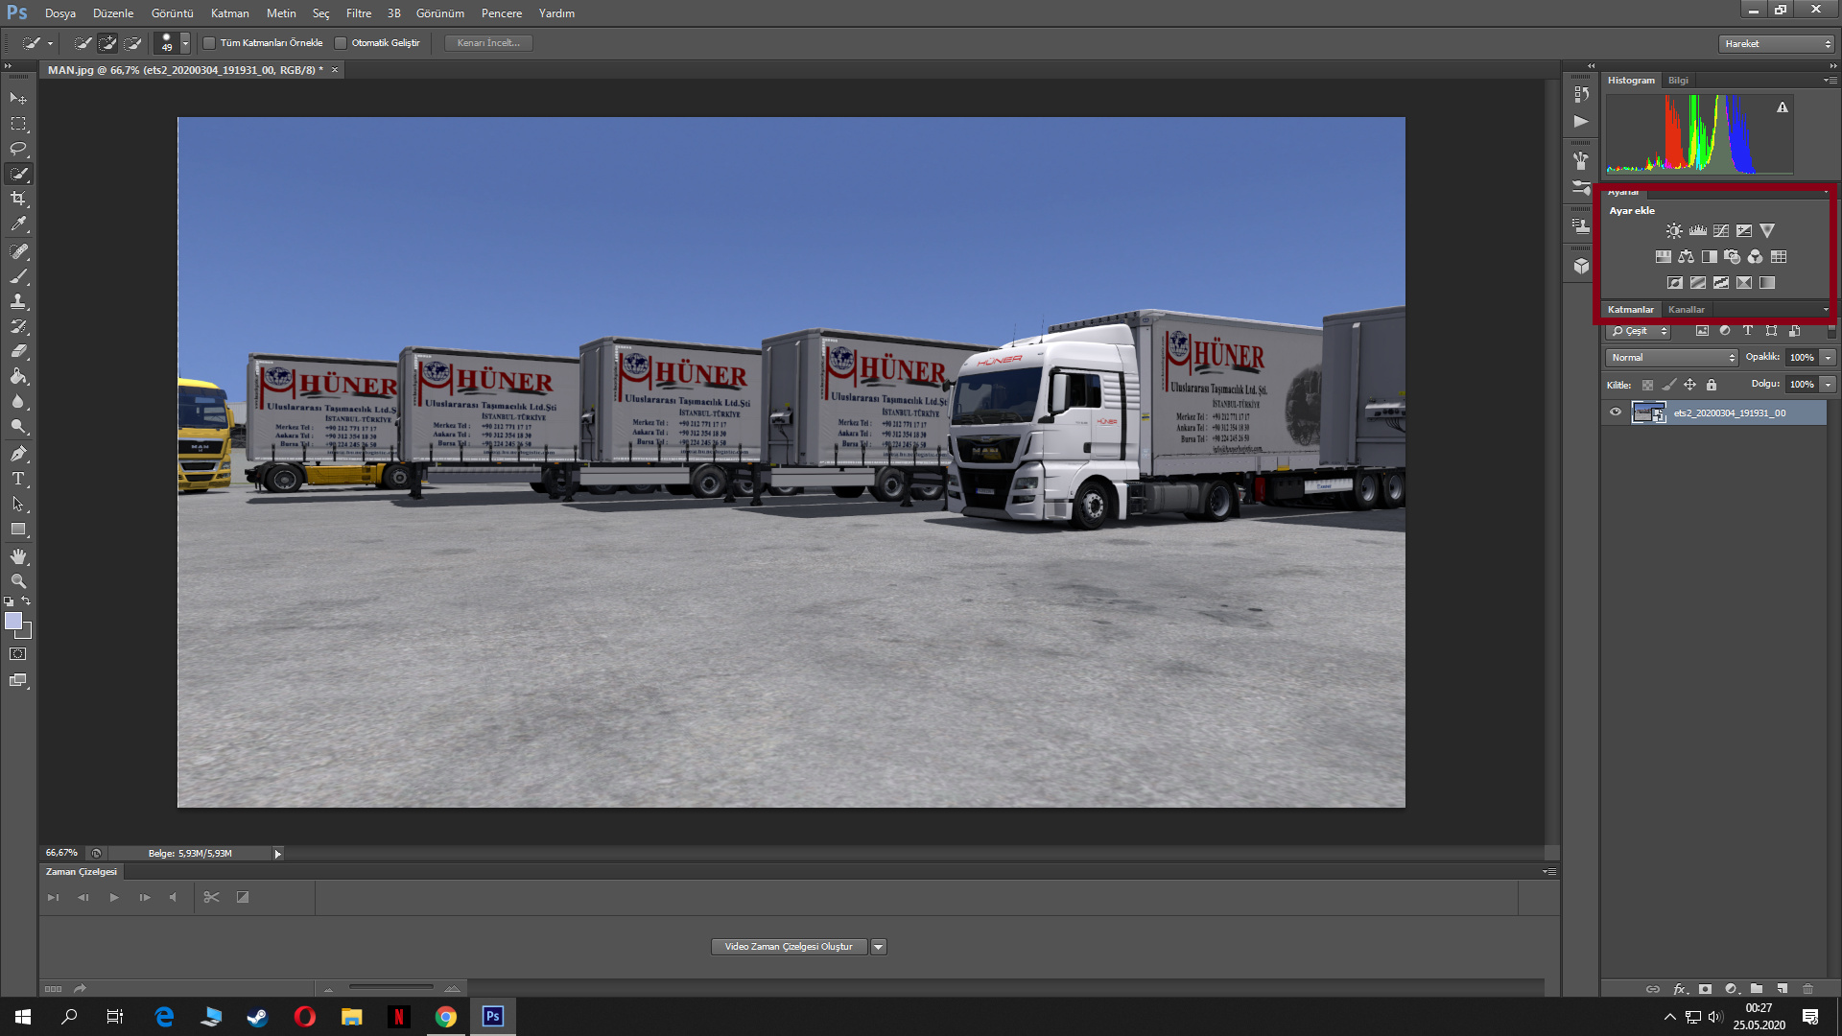Toggle lock transparent pixels

(x=1648, y=386)
